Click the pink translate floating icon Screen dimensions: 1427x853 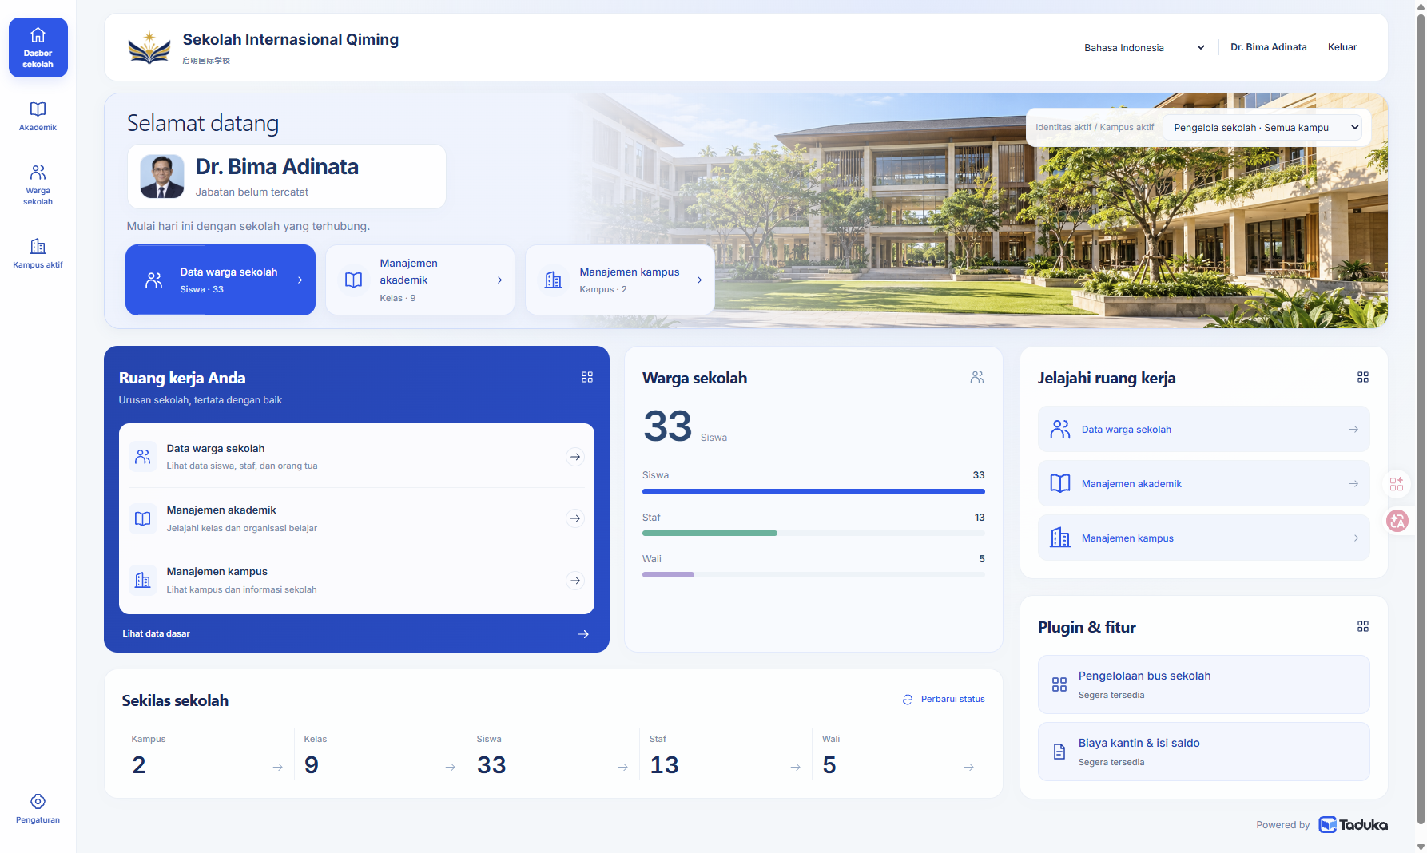pos(1397,521)
